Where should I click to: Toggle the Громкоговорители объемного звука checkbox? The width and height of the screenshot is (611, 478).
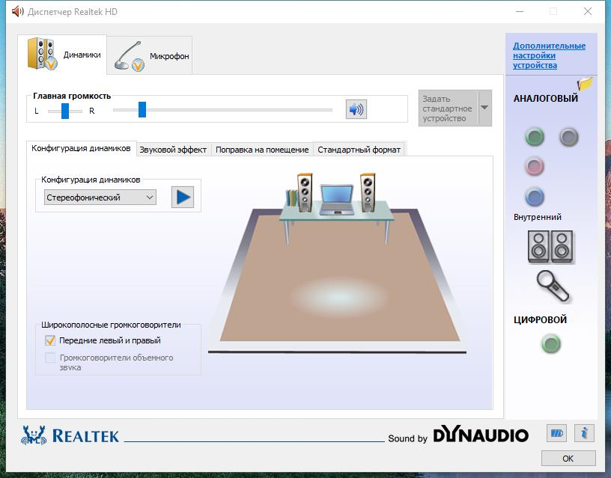tap(51, 358)
